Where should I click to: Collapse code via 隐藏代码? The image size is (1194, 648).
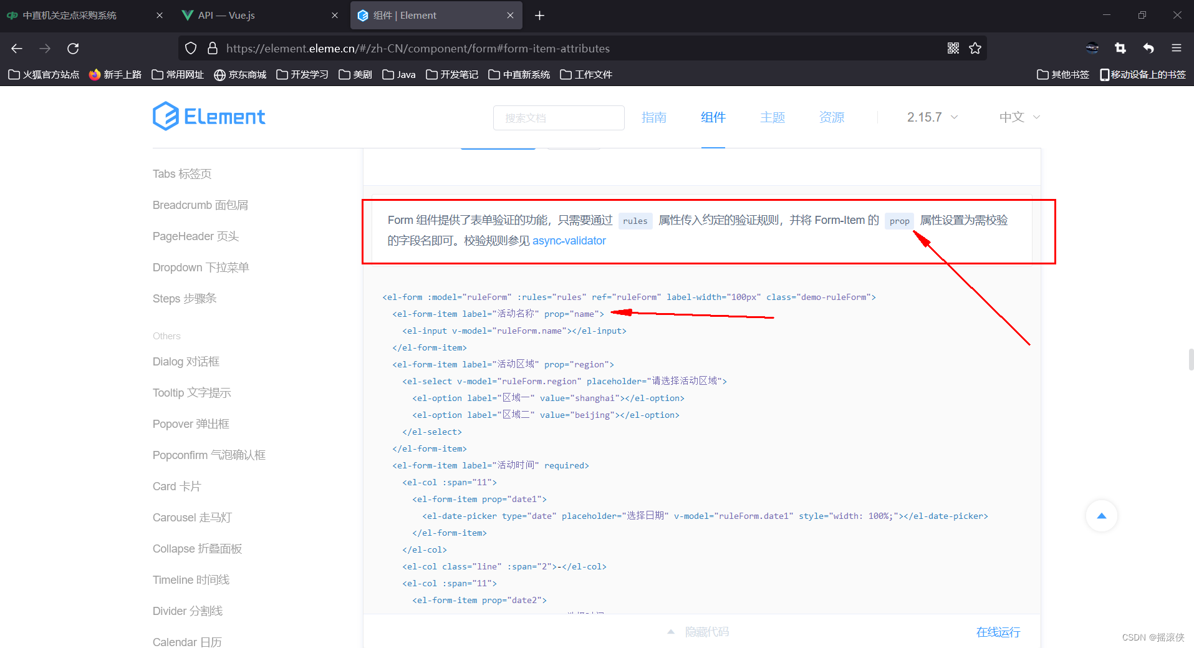pos(698,632)
